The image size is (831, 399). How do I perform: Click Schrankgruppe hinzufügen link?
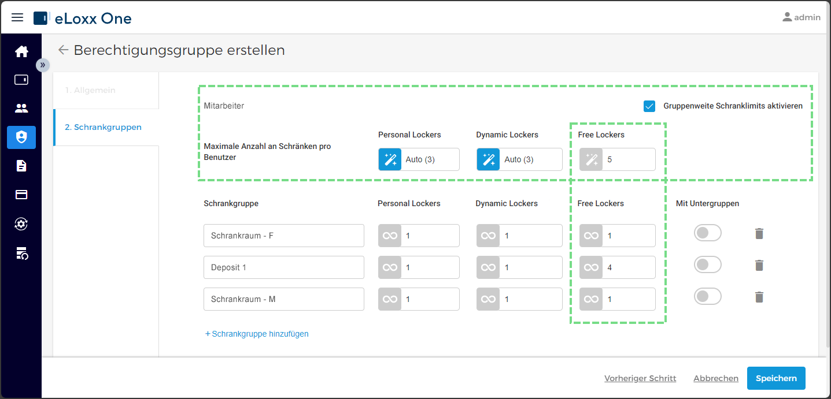coord(257,334)
